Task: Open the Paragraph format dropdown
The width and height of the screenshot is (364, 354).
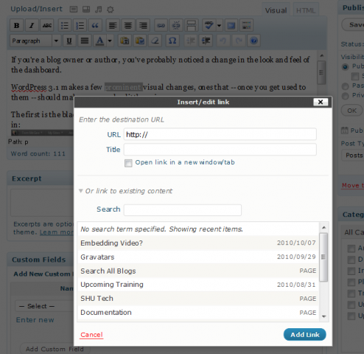Action: coord(35,41)
